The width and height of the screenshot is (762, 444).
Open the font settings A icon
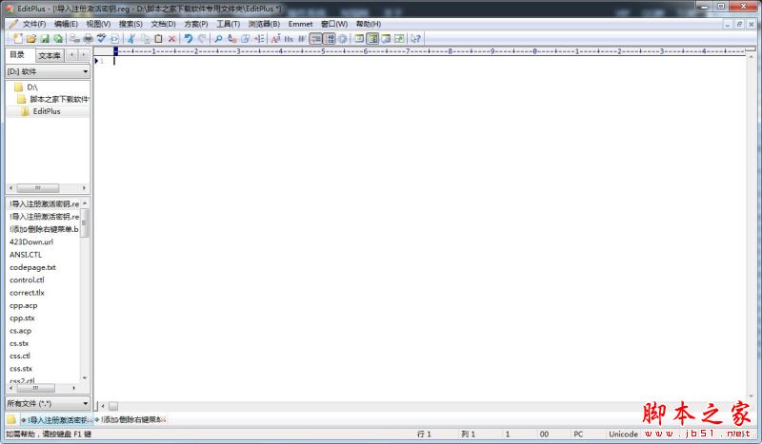275,38
